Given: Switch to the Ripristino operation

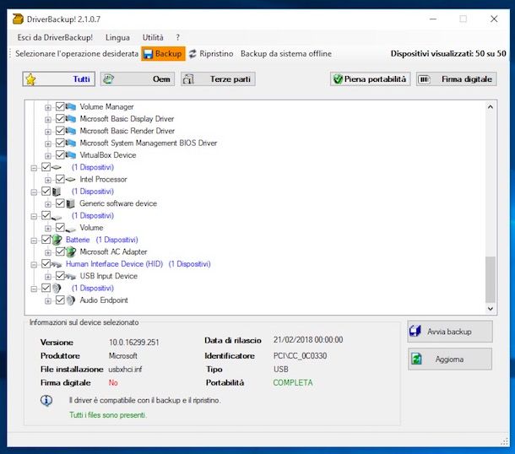Looking at the screenshot, I should point(211,53).
